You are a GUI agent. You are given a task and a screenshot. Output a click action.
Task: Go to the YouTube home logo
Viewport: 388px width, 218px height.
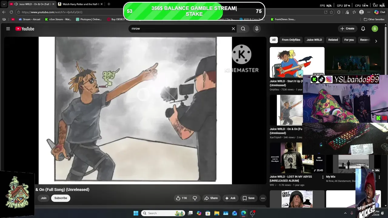(x=25, y=29)
